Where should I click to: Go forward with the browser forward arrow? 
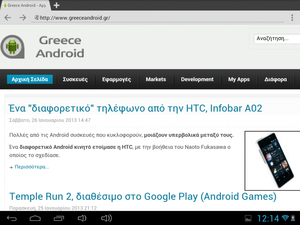[23, 18]
